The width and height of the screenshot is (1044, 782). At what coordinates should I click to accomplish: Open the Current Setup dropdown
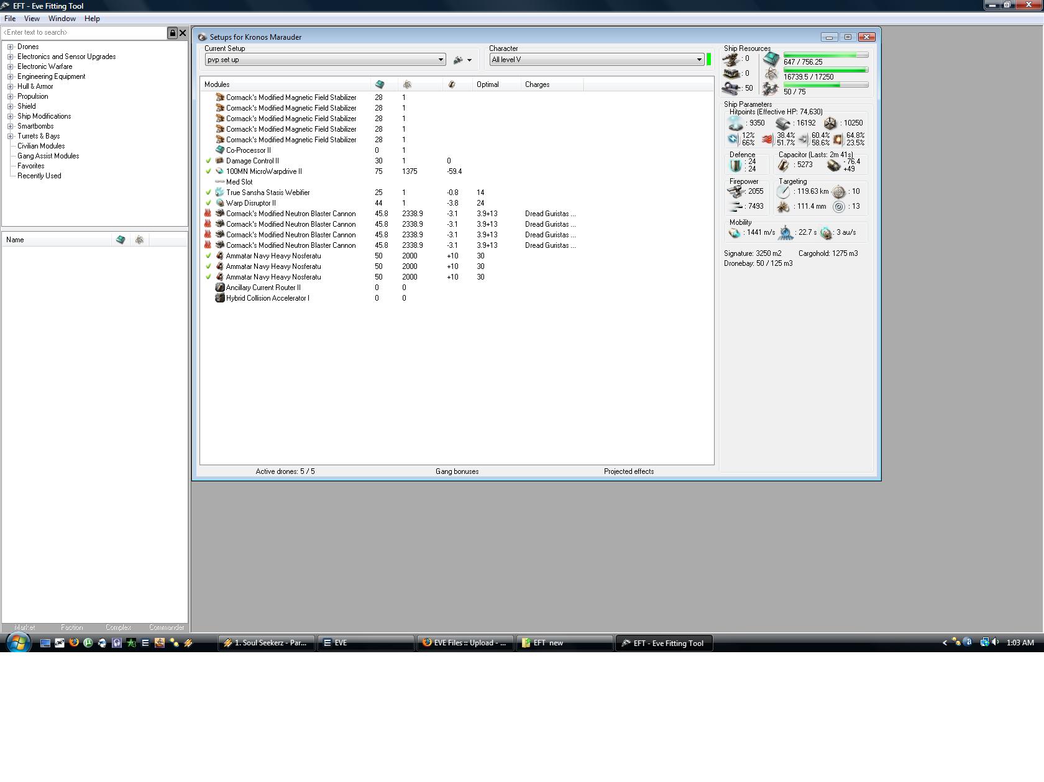[325, 60]
